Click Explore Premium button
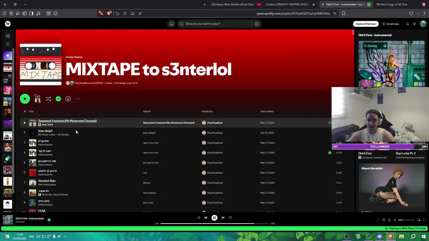Viewport: 429px width, 241px height. [x=366, y=24]
